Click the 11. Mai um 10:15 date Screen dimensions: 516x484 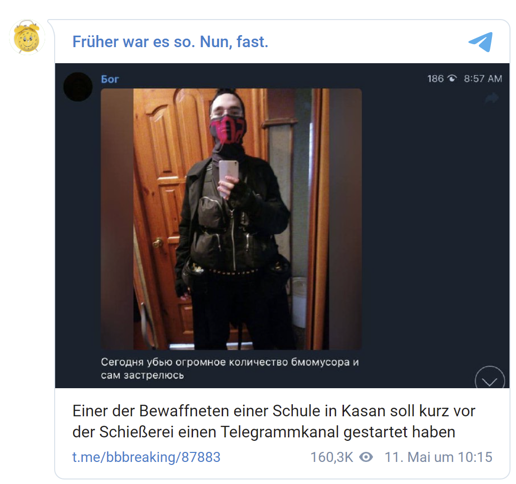(x=438, y=457)
